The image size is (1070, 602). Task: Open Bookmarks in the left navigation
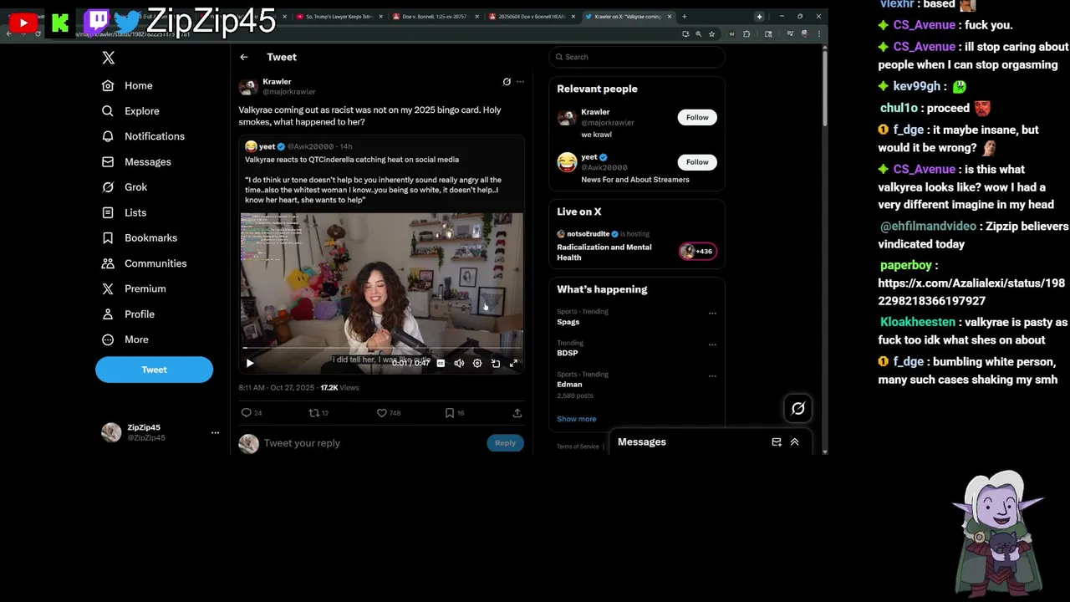tap(140, 237)
